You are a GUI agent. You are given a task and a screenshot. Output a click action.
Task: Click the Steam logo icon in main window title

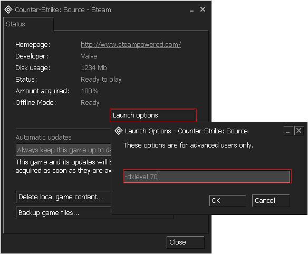8,9
